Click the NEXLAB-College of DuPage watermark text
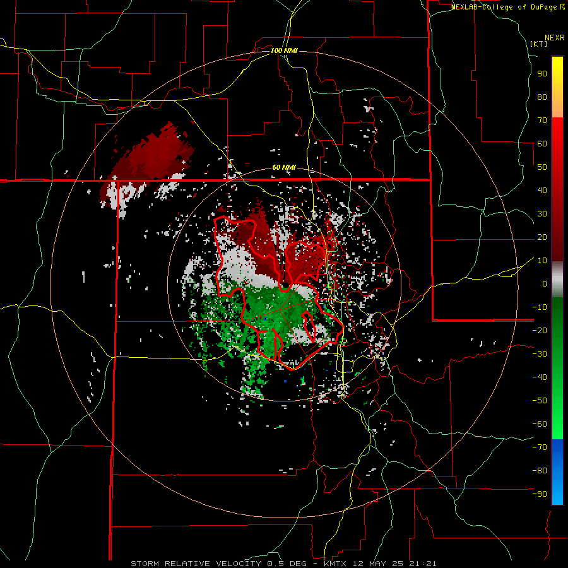Screen dimensions: 568x568 tap(507, 7)
